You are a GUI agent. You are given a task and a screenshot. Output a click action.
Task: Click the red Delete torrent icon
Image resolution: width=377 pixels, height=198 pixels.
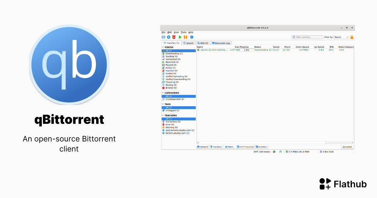point(174,37)
